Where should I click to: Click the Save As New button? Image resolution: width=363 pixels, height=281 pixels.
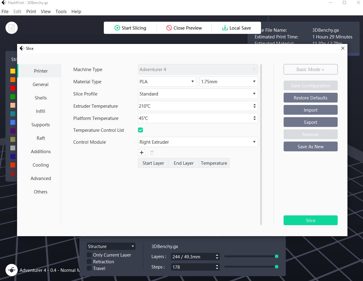[310, 146]
